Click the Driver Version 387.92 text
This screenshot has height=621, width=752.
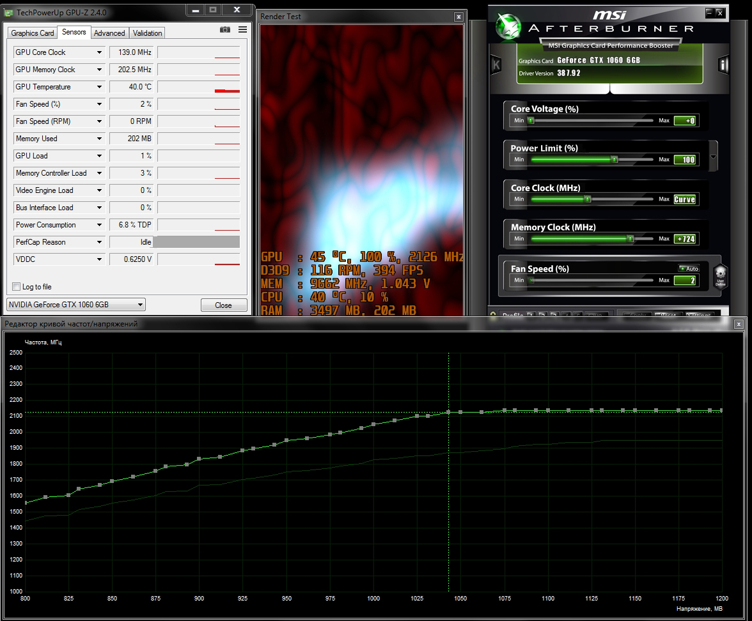coord(550,73)
